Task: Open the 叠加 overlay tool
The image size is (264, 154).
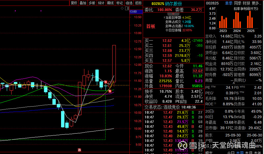Action: [83, 3]
